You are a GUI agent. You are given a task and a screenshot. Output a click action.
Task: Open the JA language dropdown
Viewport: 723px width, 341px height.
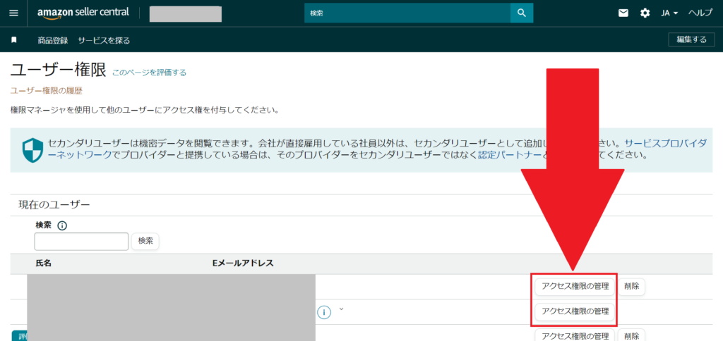pos(669,13)
